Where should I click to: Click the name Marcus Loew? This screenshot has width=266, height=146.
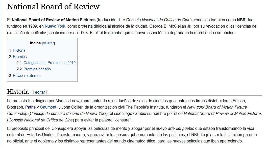click(67, 101)
